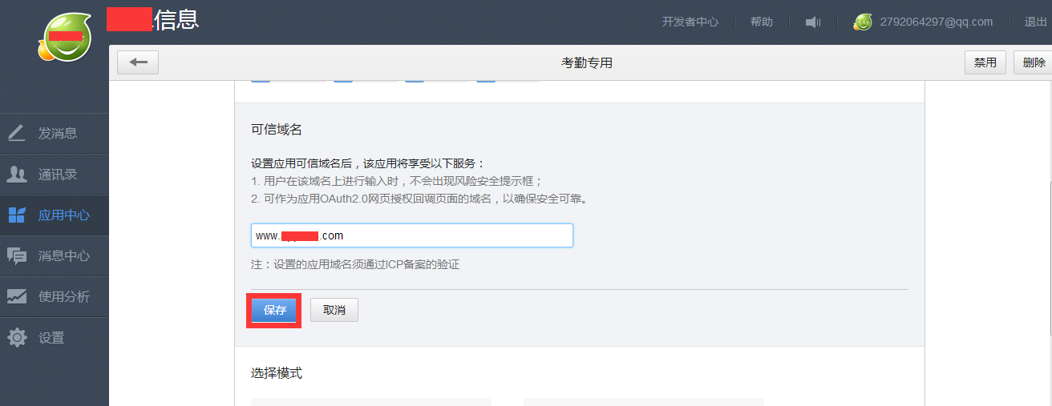The image size is (1052, 406).
Task: Click the speaker announcement icon
Action: click(813, 22)
